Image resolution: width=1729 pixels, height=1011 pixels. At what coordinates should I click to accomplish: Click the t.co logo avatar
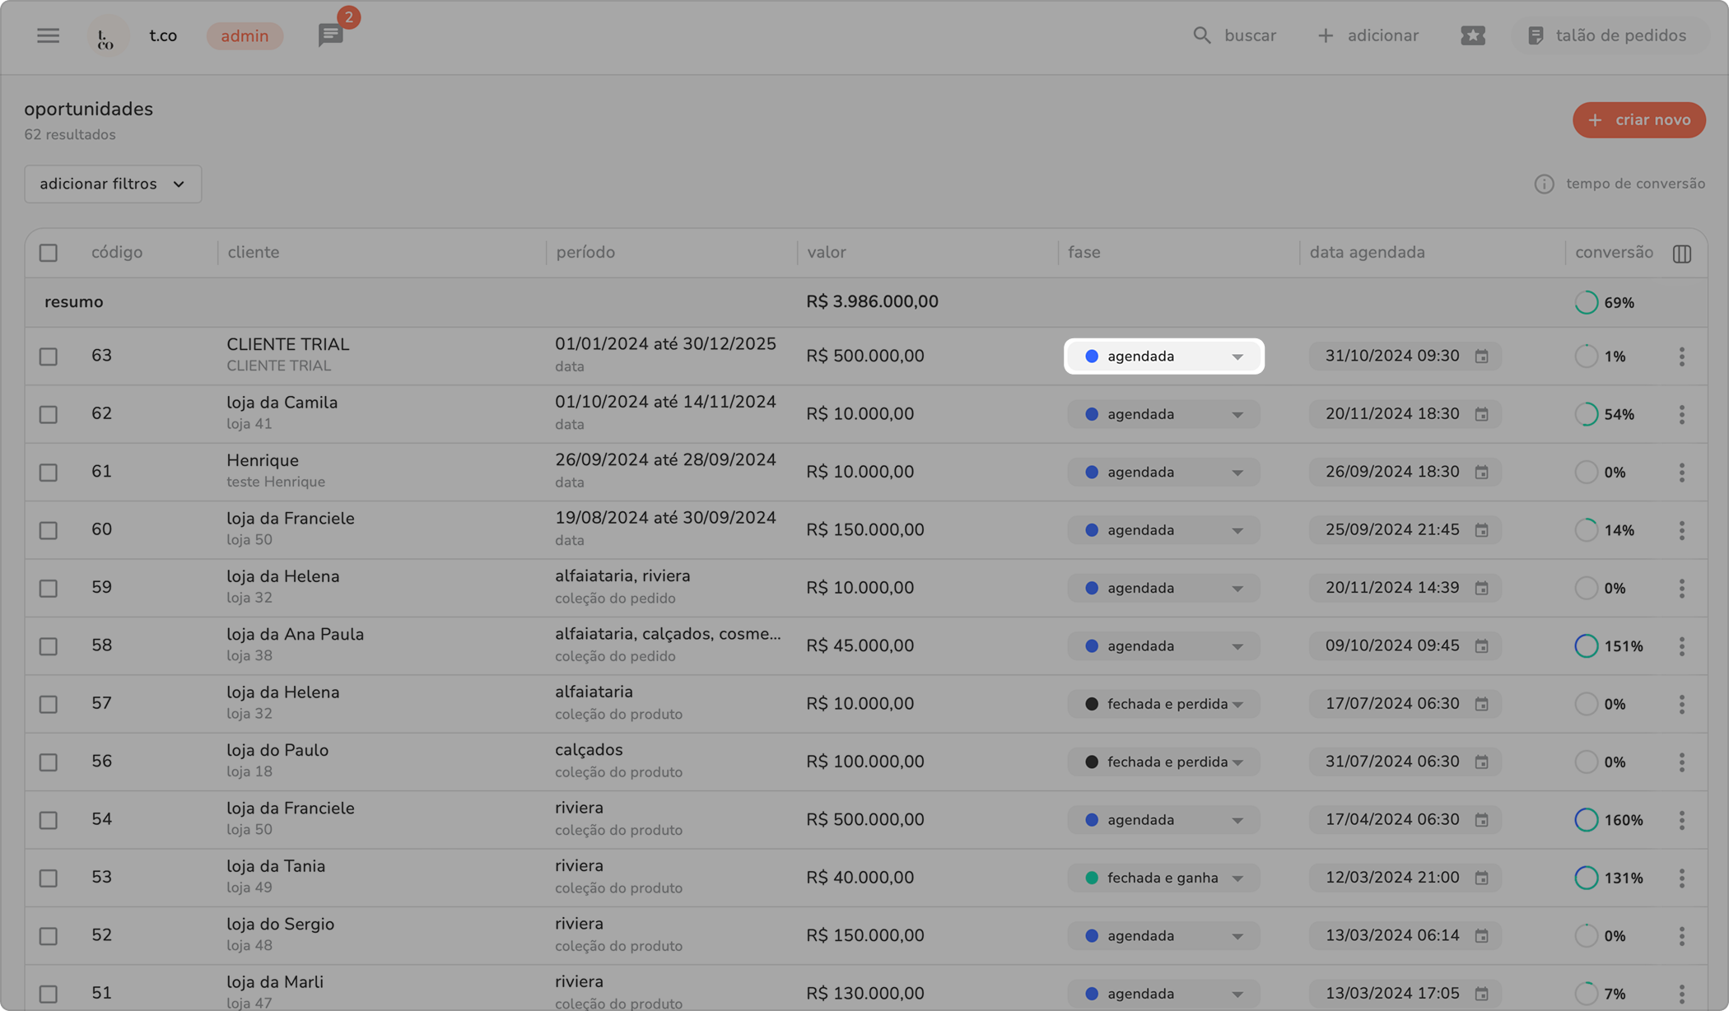click(107, 37)
